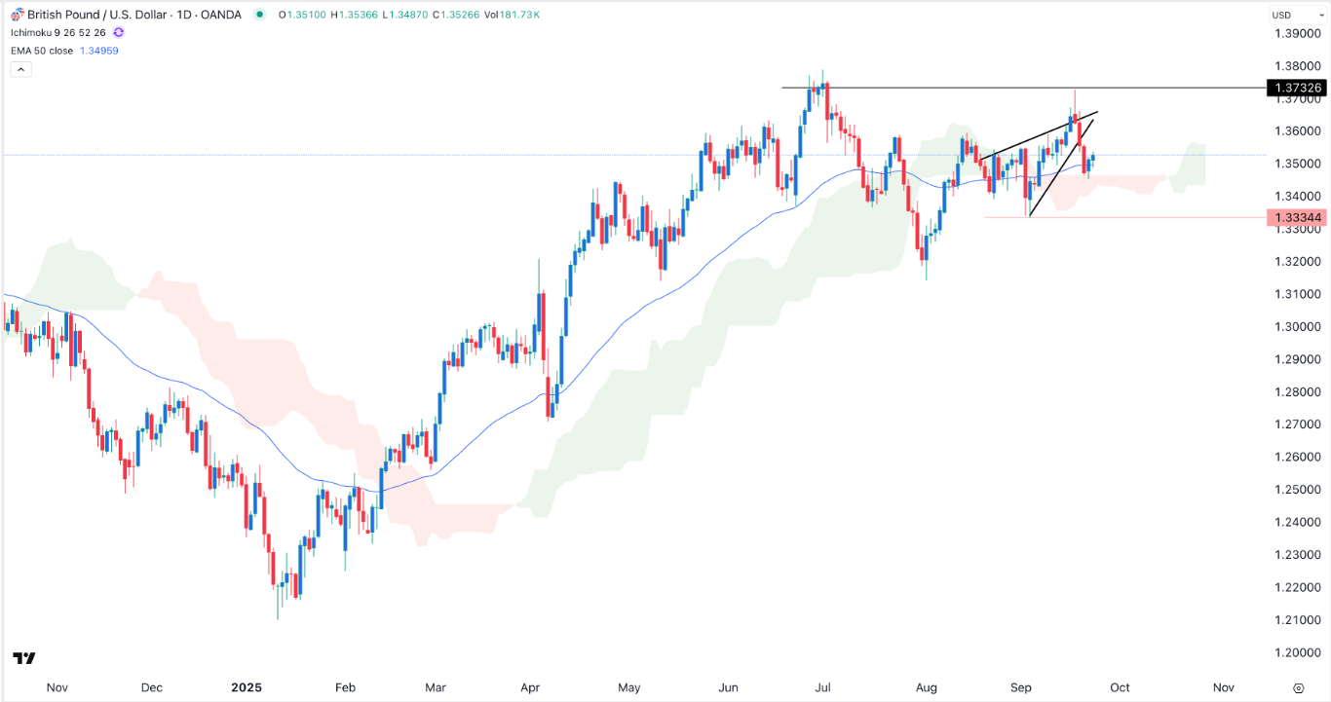Click the 2025 label on the time axis
The width and height of the screenshot is (1331, 702).
point(247,687)
